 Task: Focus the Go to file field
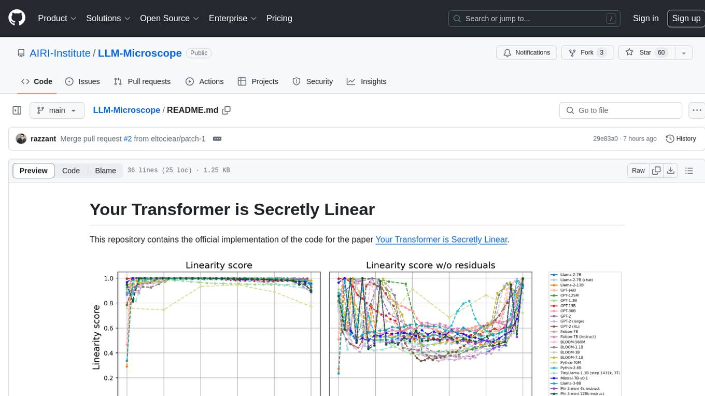click(621, 110)
